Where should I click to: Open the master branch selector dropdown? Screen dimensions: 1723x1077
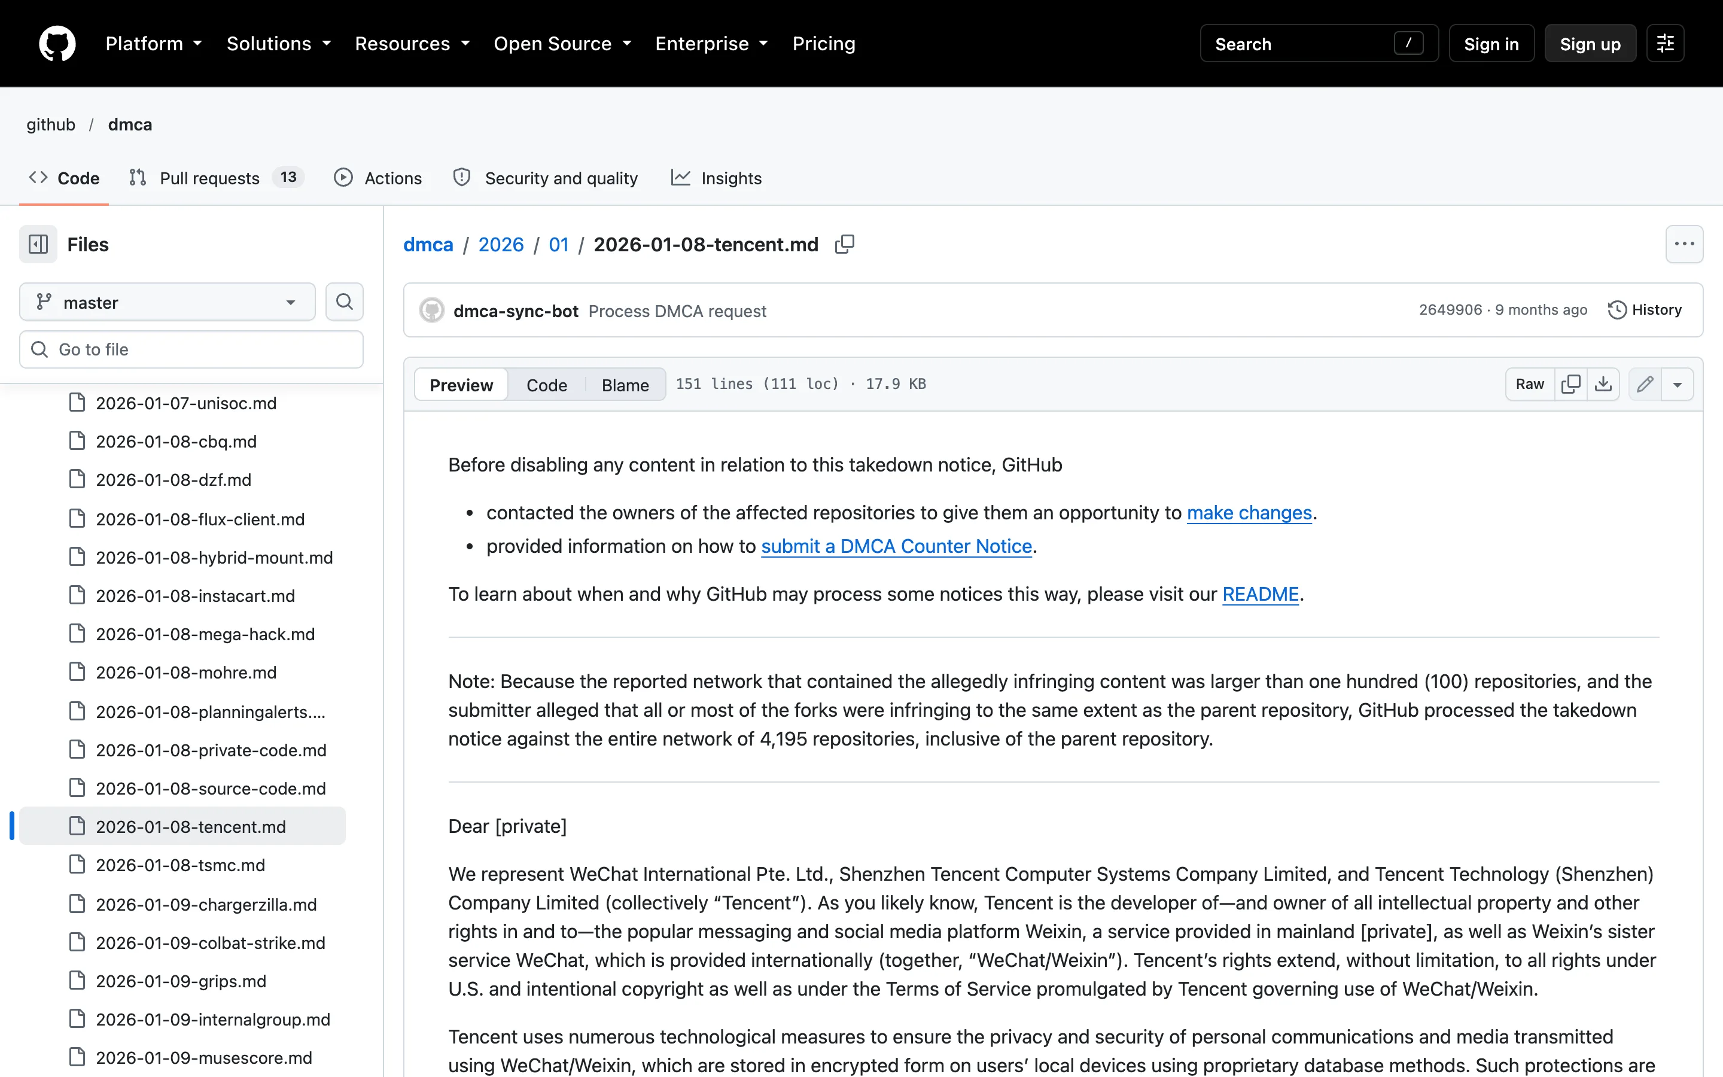tap(168, 302)
